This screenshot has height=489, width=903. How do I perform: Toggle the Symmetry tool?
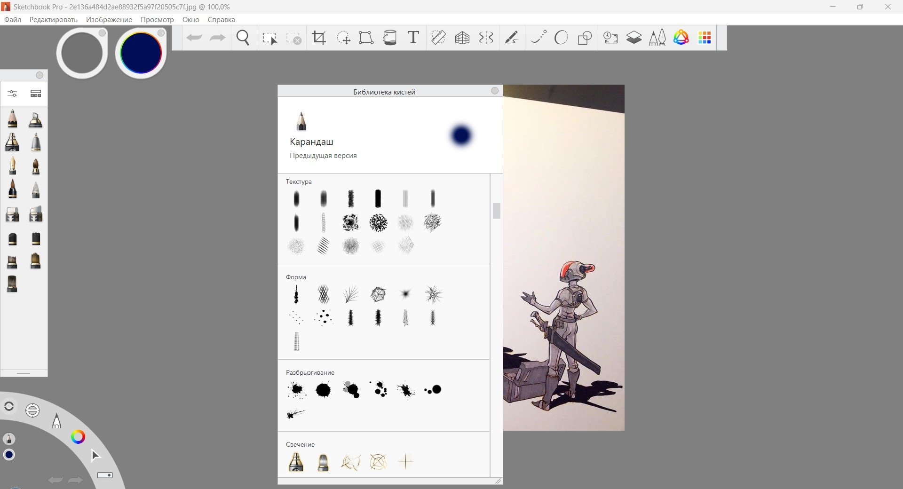coord(486,38)
